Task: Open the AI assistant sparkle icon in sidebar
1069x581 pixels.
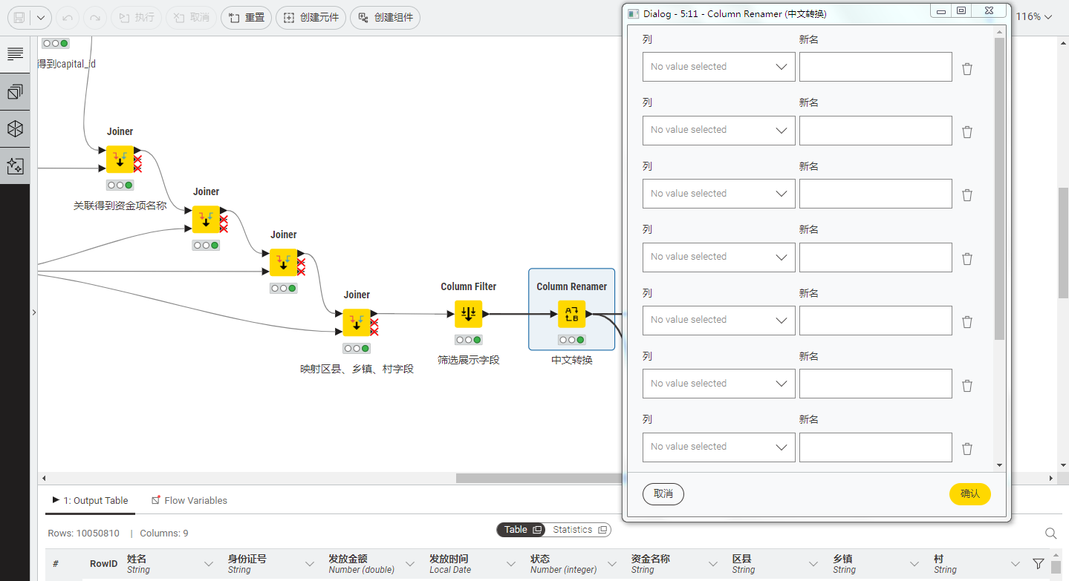Action: [15, 166]
